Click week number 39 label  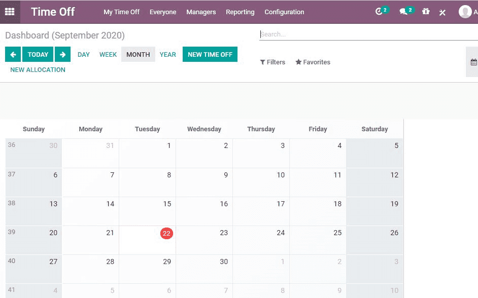pyautogui.click(x=12, y=232)
